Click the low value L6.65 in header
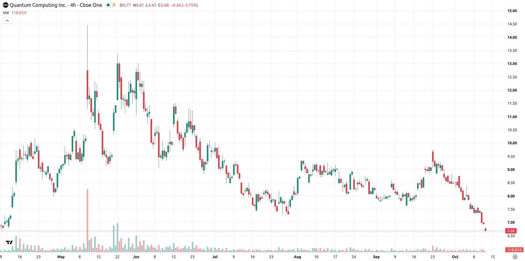 click(151, 5)
